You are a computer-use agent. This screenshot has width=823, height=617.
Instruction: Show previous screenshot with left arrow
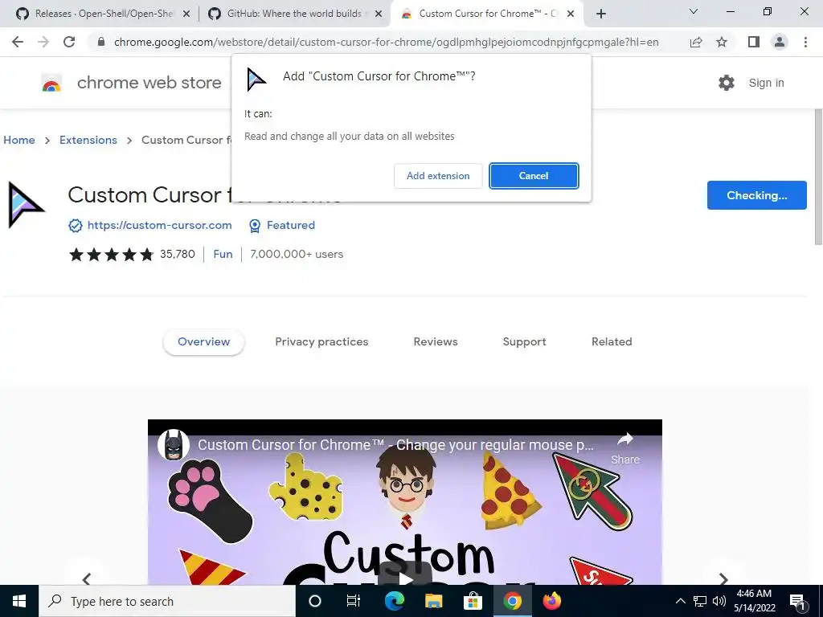click(87, 578)
